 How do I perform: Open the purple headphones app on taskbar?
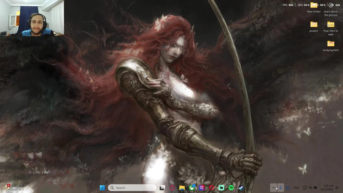[202, 188]
